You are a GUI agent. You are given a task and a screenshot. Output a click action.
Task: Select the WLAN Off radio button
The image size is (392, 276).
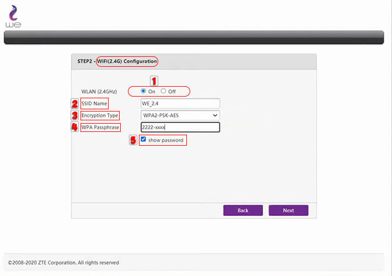coord(163,91)
